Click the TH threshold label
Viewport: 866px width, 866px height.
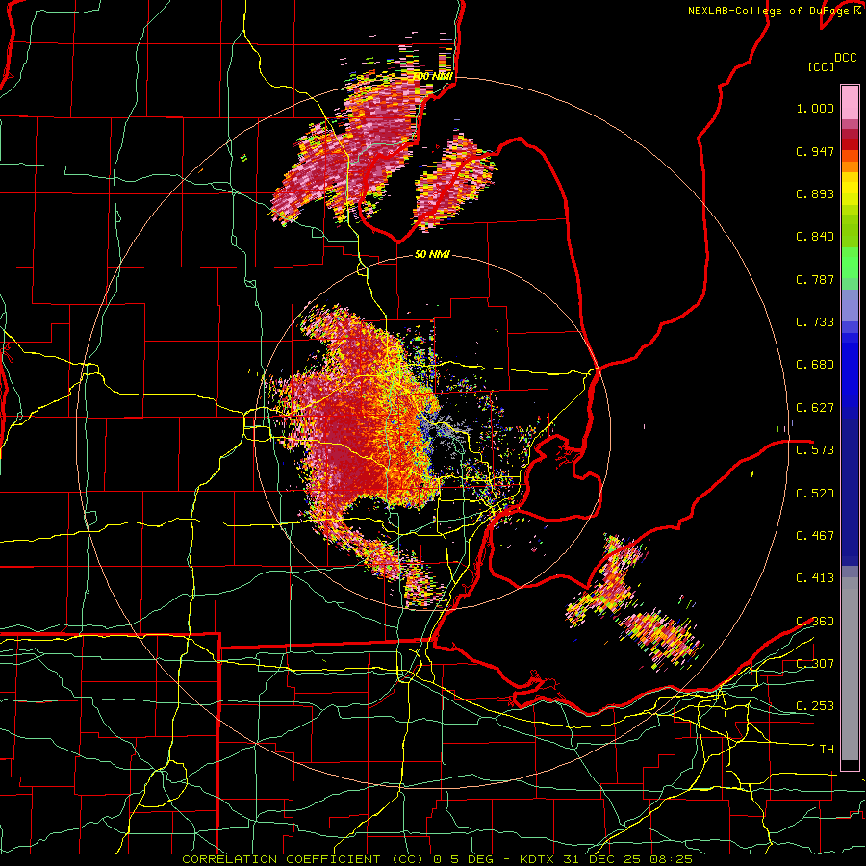click(x=827, y=750)
